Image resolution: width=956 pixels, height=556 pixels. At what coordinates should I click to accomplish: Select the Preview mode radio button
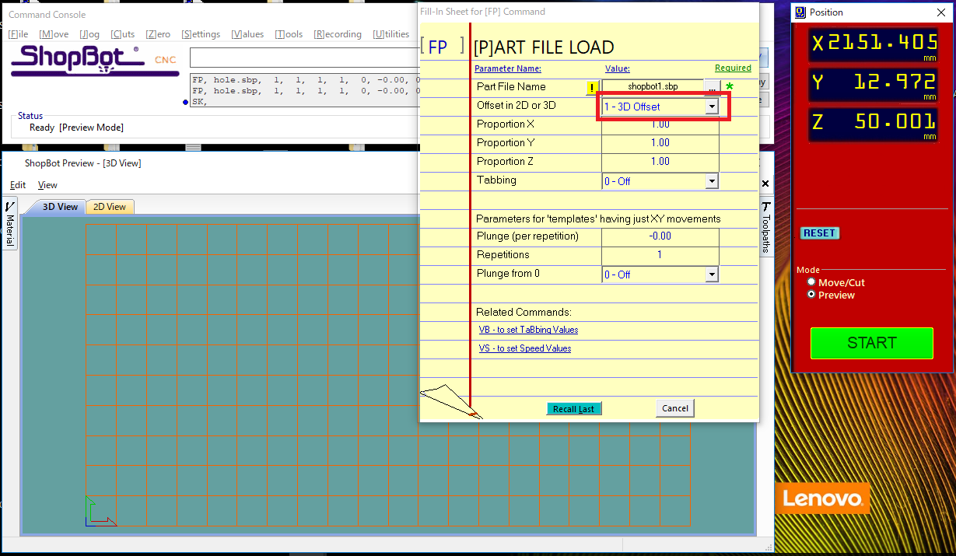(812, 295)
